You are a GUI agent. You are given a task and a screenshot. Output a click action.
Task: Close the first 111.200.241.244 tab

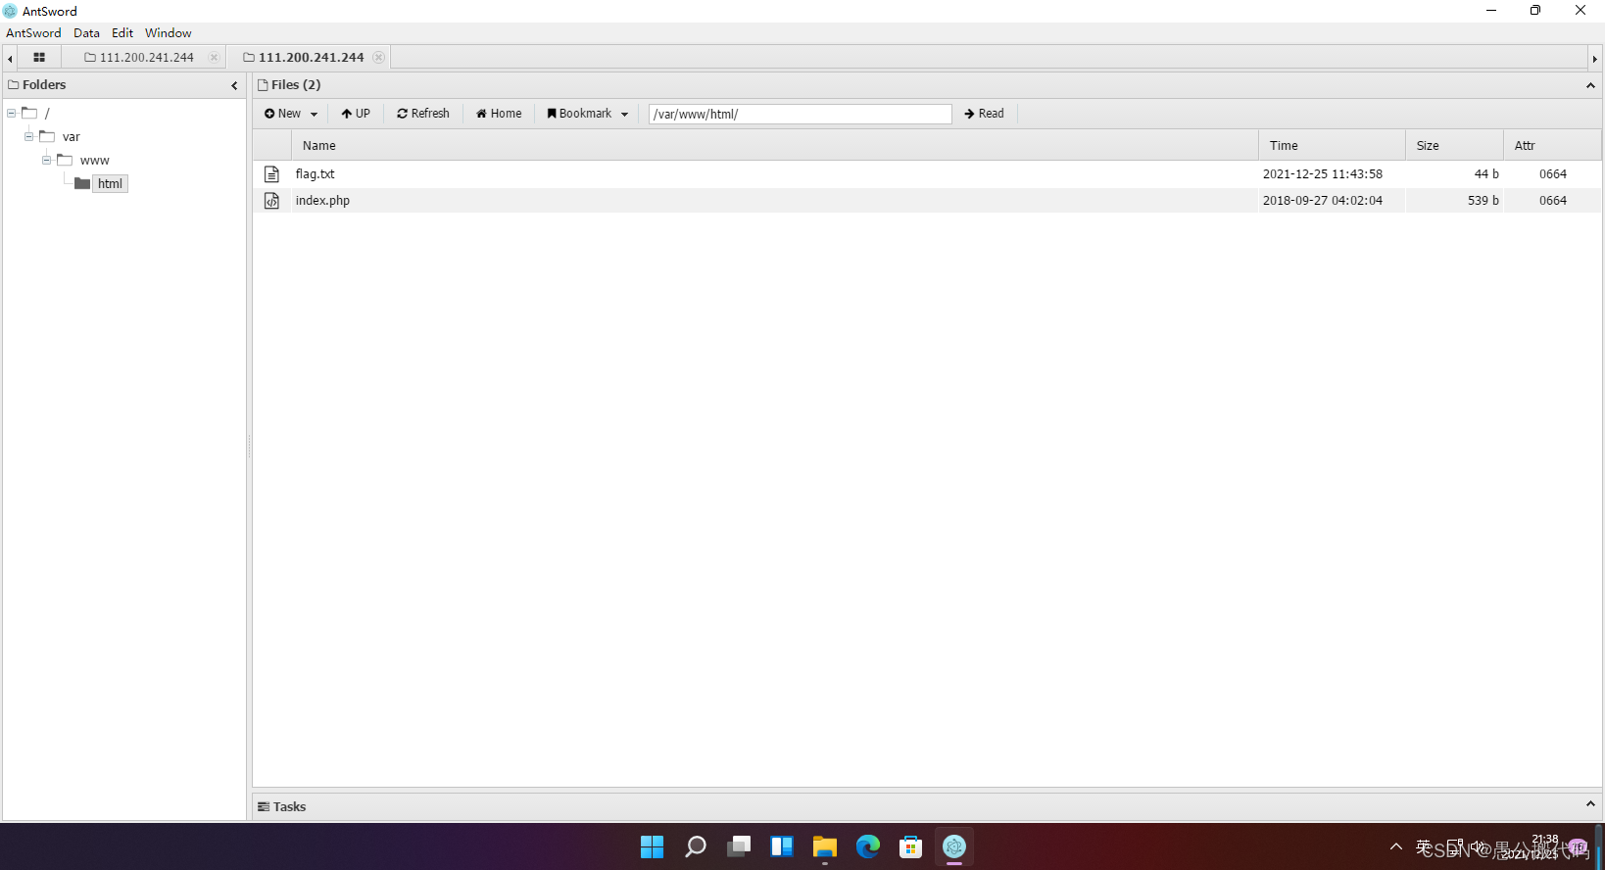pyautogui.click(x=214, y=57)
